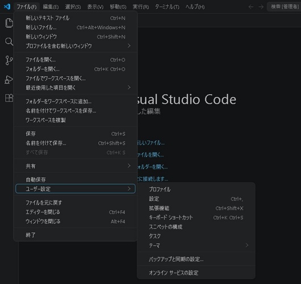Open the ファイル(F) menu
This screenshot has height=284, width=301.
[27, 7]
